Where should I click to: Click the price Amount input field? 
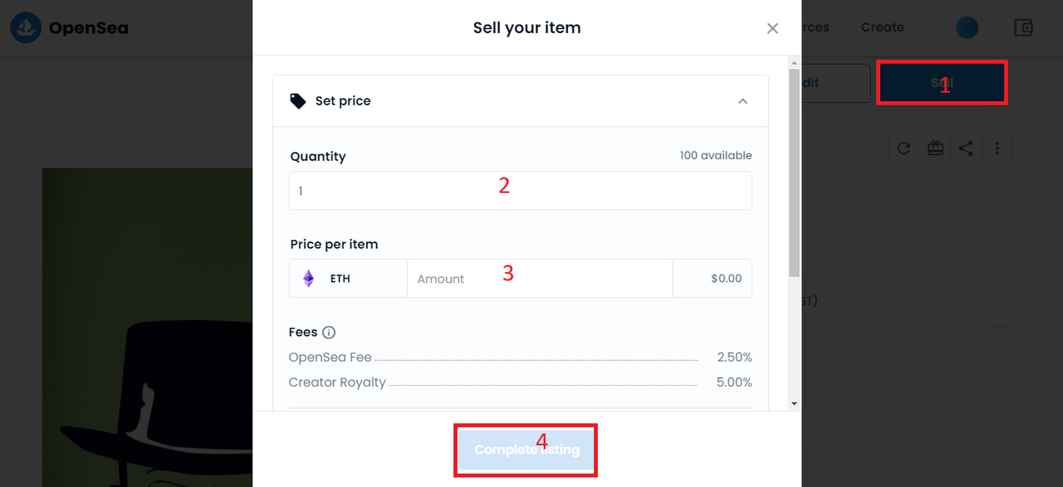point(540,279)
